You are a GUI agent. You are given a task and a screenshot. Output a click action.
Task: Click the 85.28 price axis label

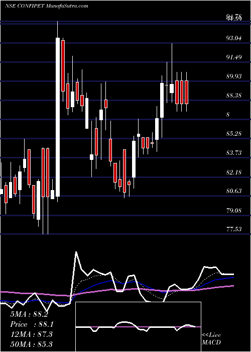click(x=234, y=134)
